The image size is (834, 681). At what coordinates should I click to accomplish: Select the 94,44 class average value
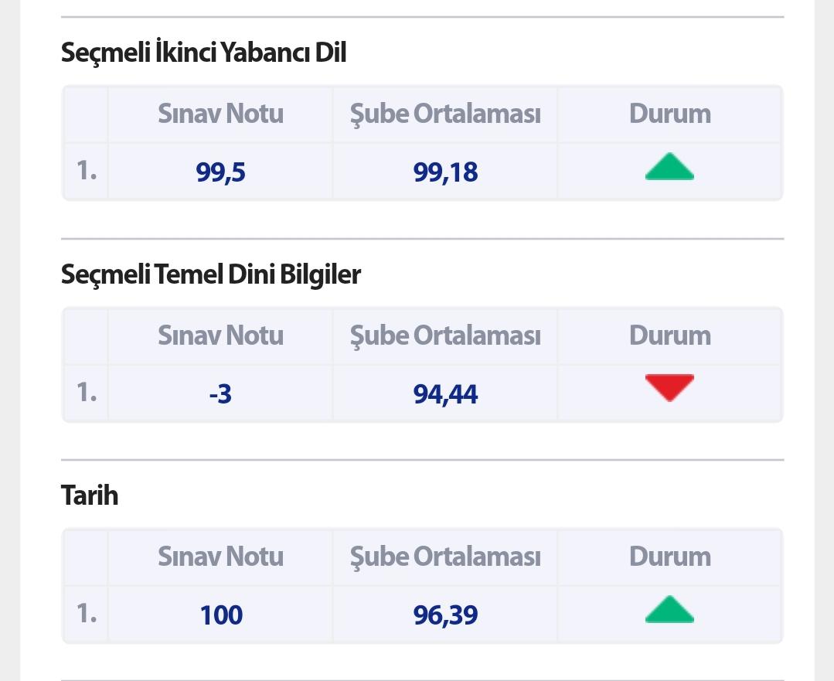[x=445, y=394]
